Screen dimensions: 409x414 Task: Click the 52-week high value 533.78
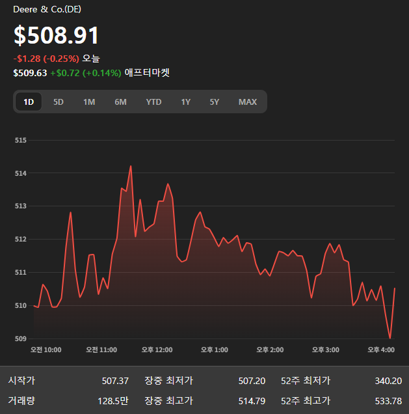(388, 402)
